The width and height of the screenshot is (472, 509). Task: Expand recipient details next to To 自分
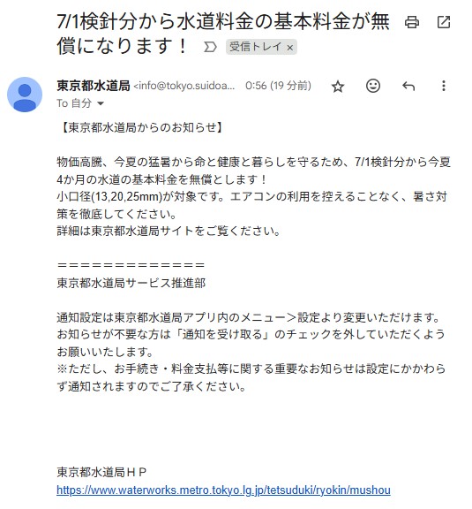click(101, 103)
